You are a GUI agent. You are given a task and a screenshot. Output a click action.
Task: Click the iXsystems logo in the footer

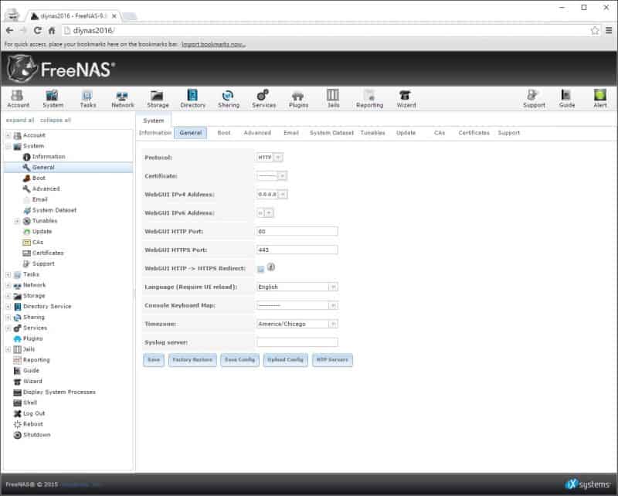(x=587, y=484)
